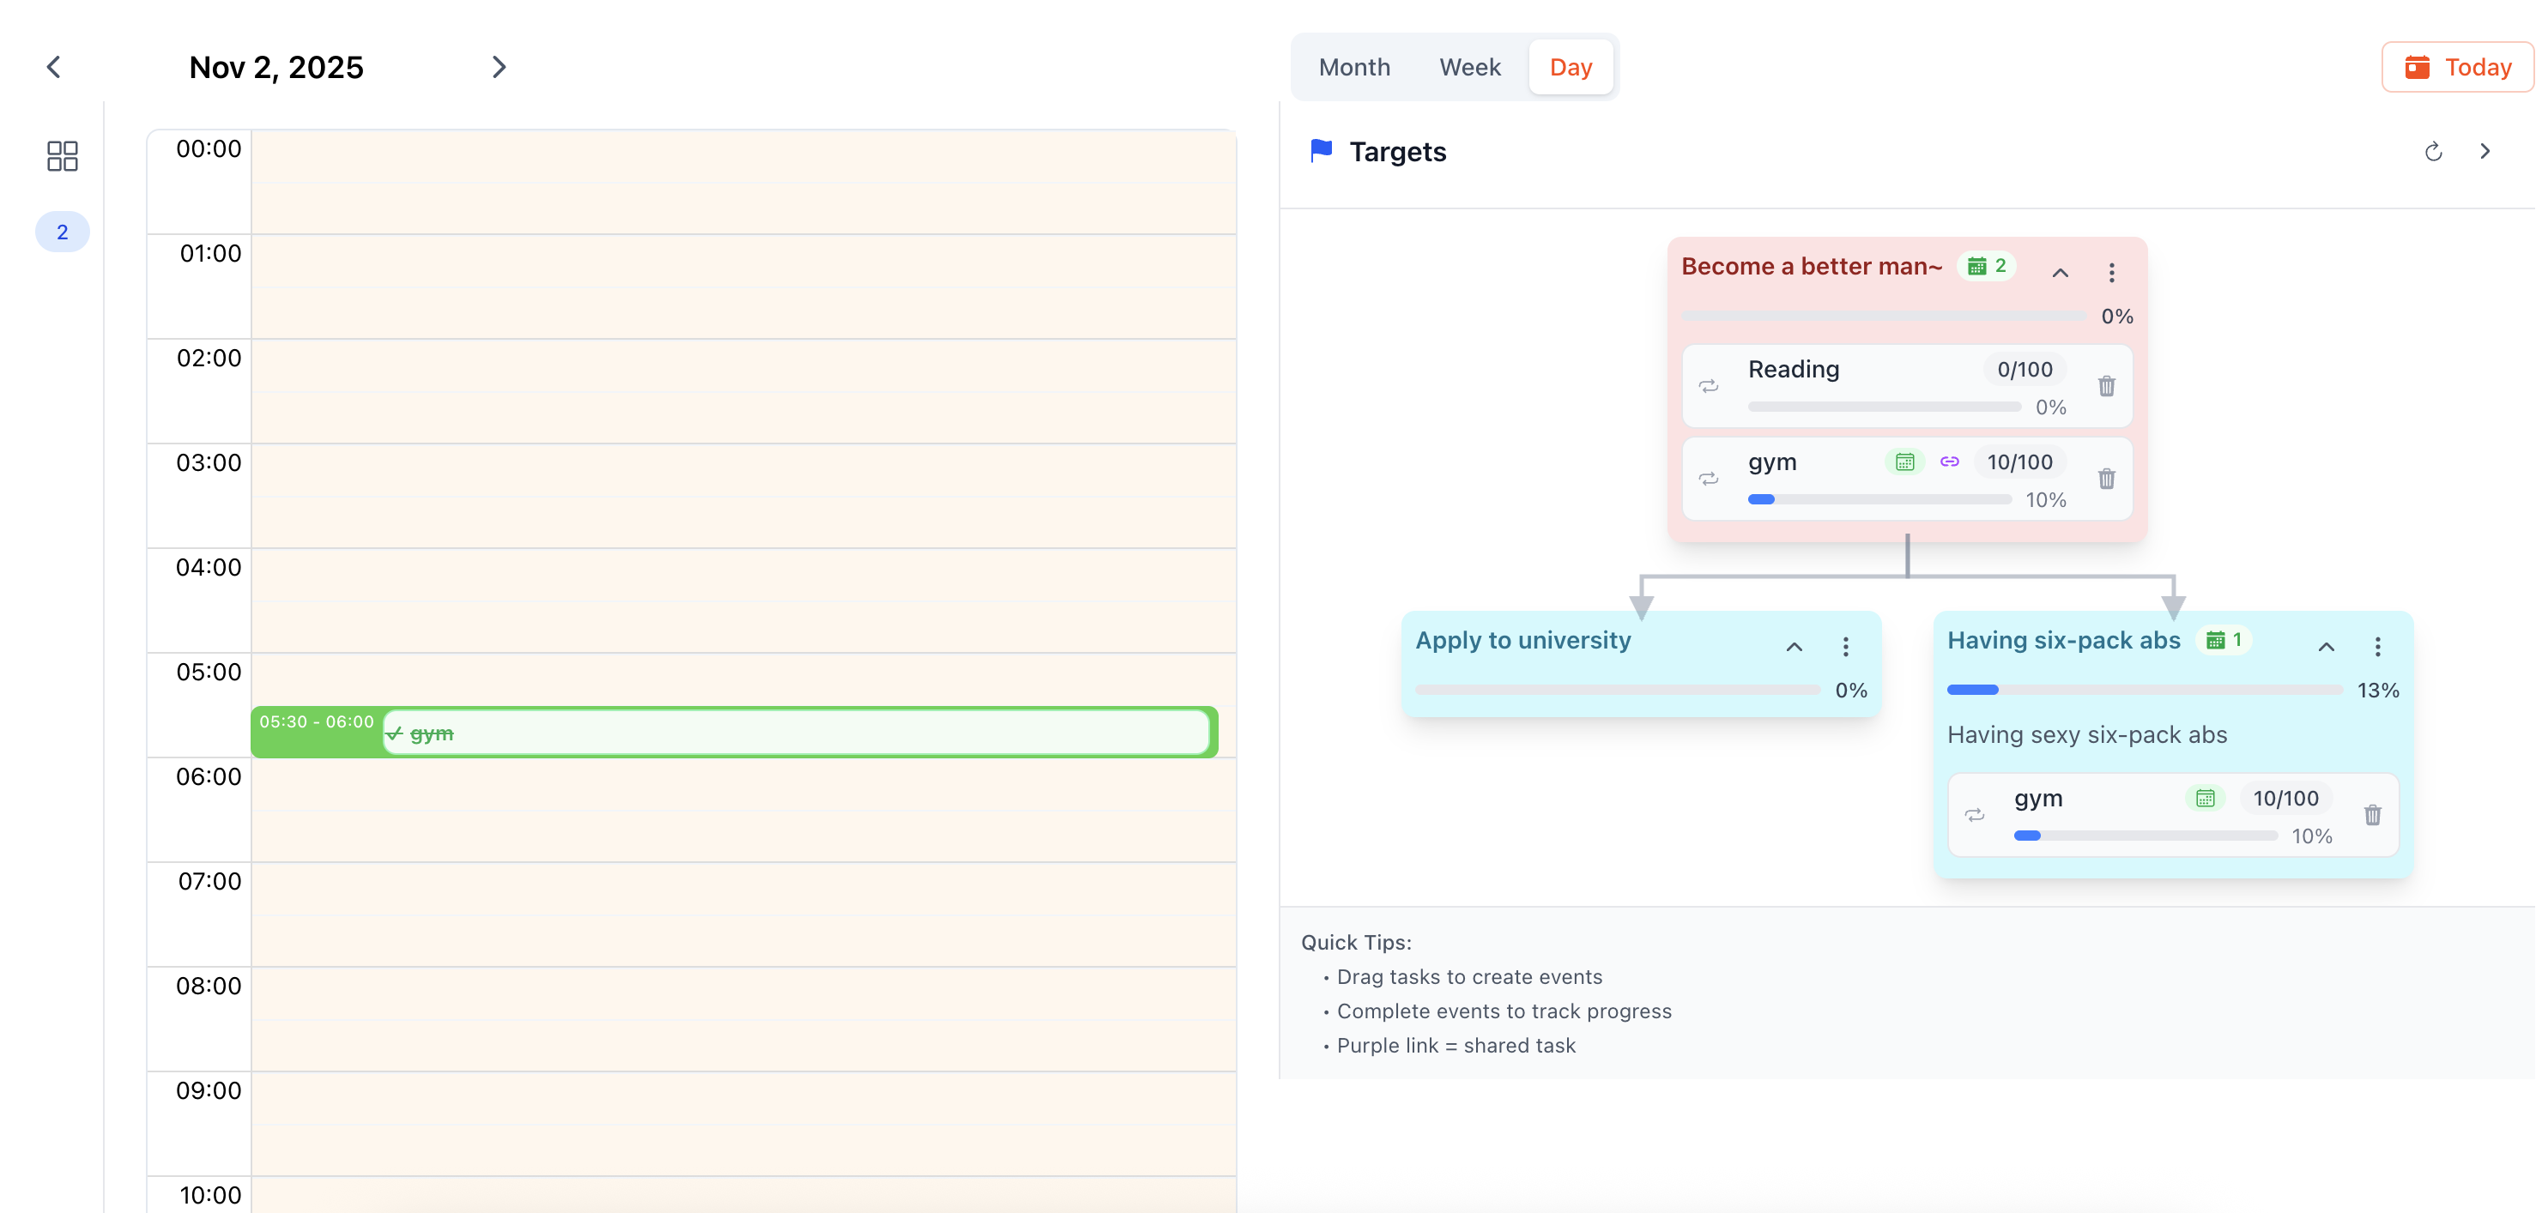Image resolution: width=2542 pixels, height=1213 pixels.
Task: Click Having six-pack abs 13% progress bar
Action: point(2145,691)
